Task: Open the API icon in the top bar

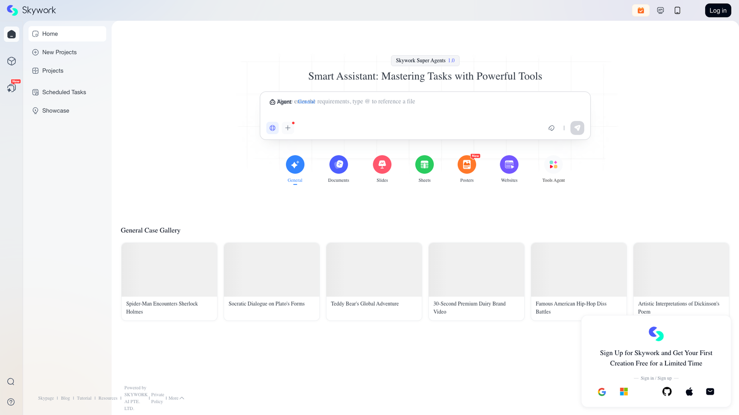Action: pos(660,10)
